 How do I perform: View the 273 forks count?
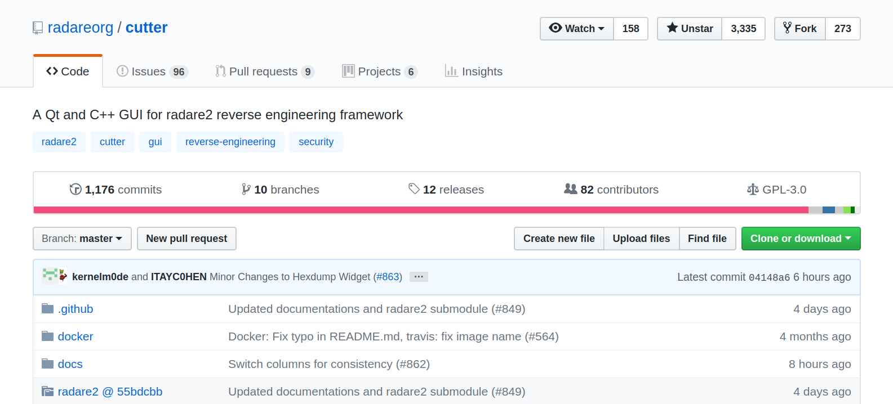pyautogui.click(x=843, y=29)
